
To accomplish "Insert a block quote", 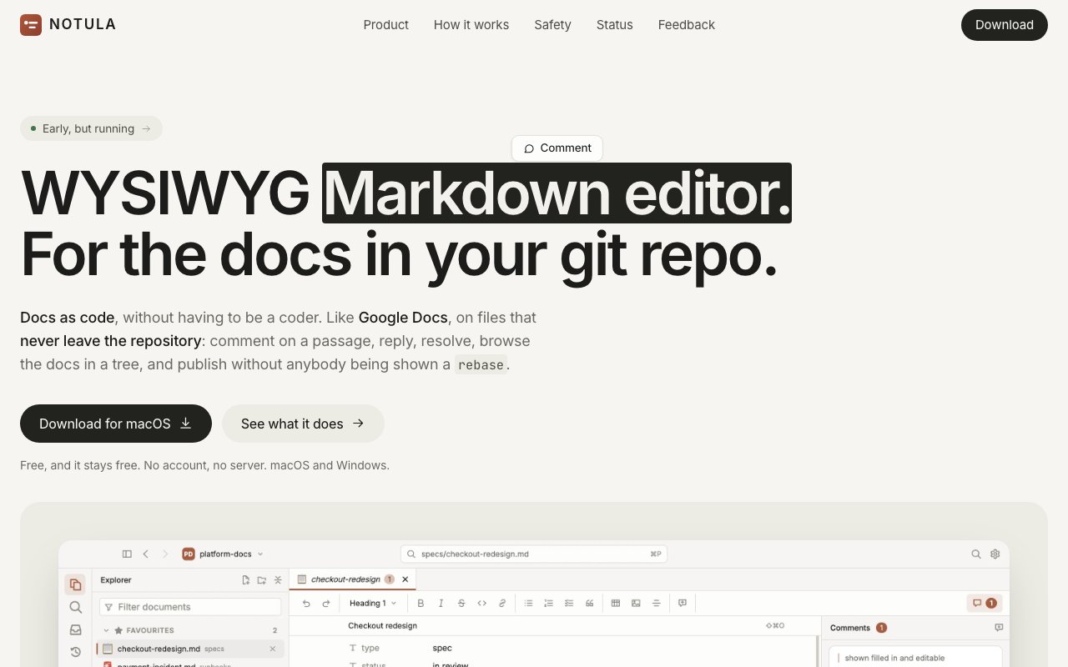I will [589, 603].
